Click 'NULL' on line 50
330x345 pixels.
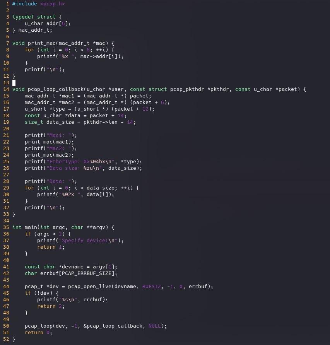tap(154, 326)
